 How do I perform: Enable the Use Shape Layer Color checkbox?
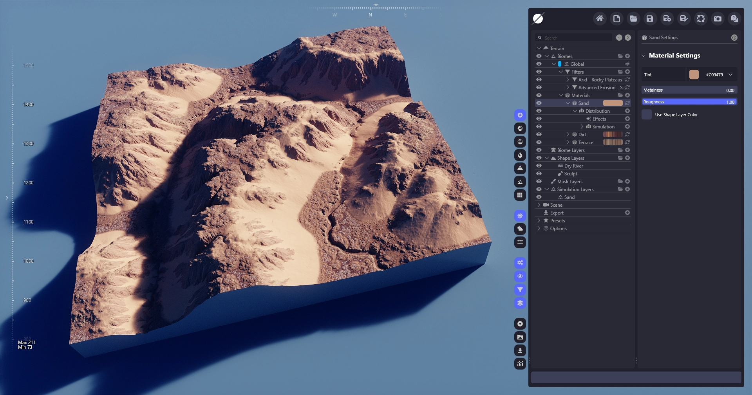click(x=647, y=115)
